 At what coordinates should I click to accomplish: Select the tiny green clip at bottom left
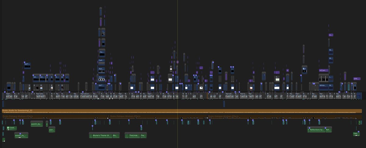tap(4, 140)
